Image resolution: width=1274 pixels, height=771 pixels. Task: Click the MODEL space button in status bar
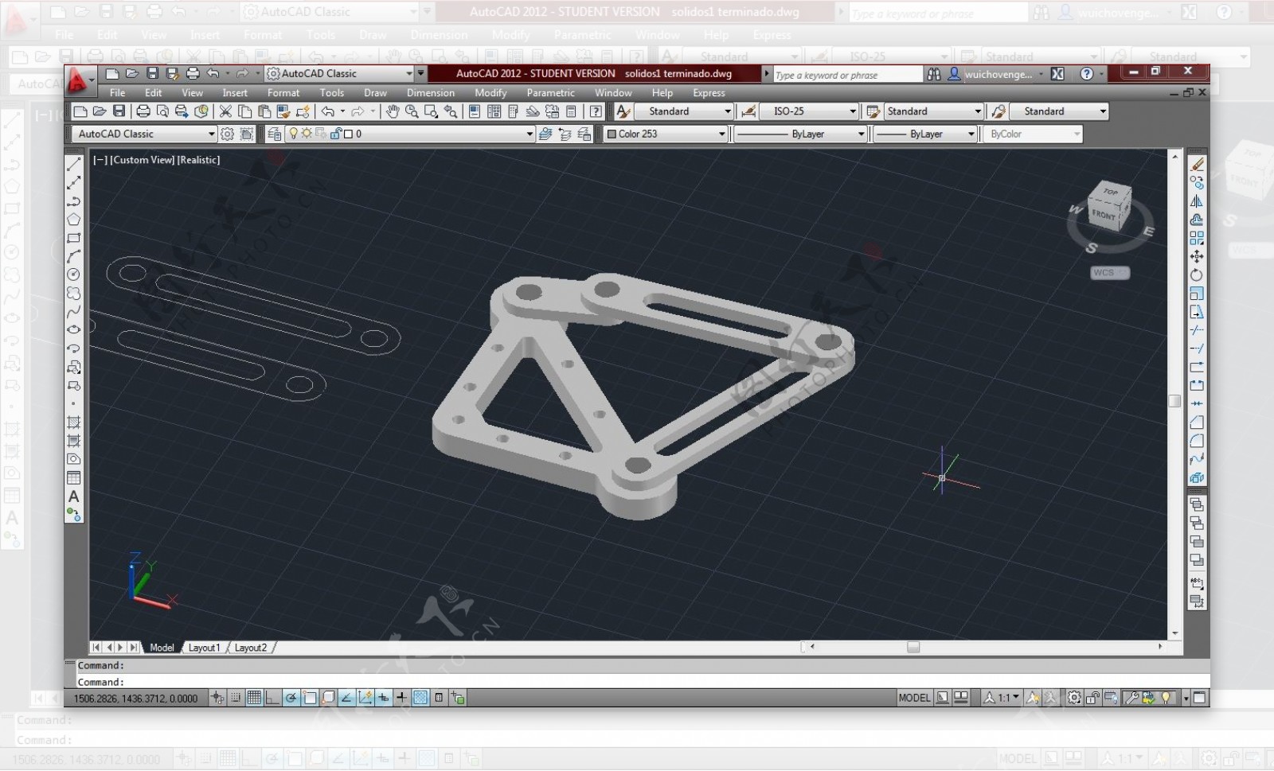(914, 698)
